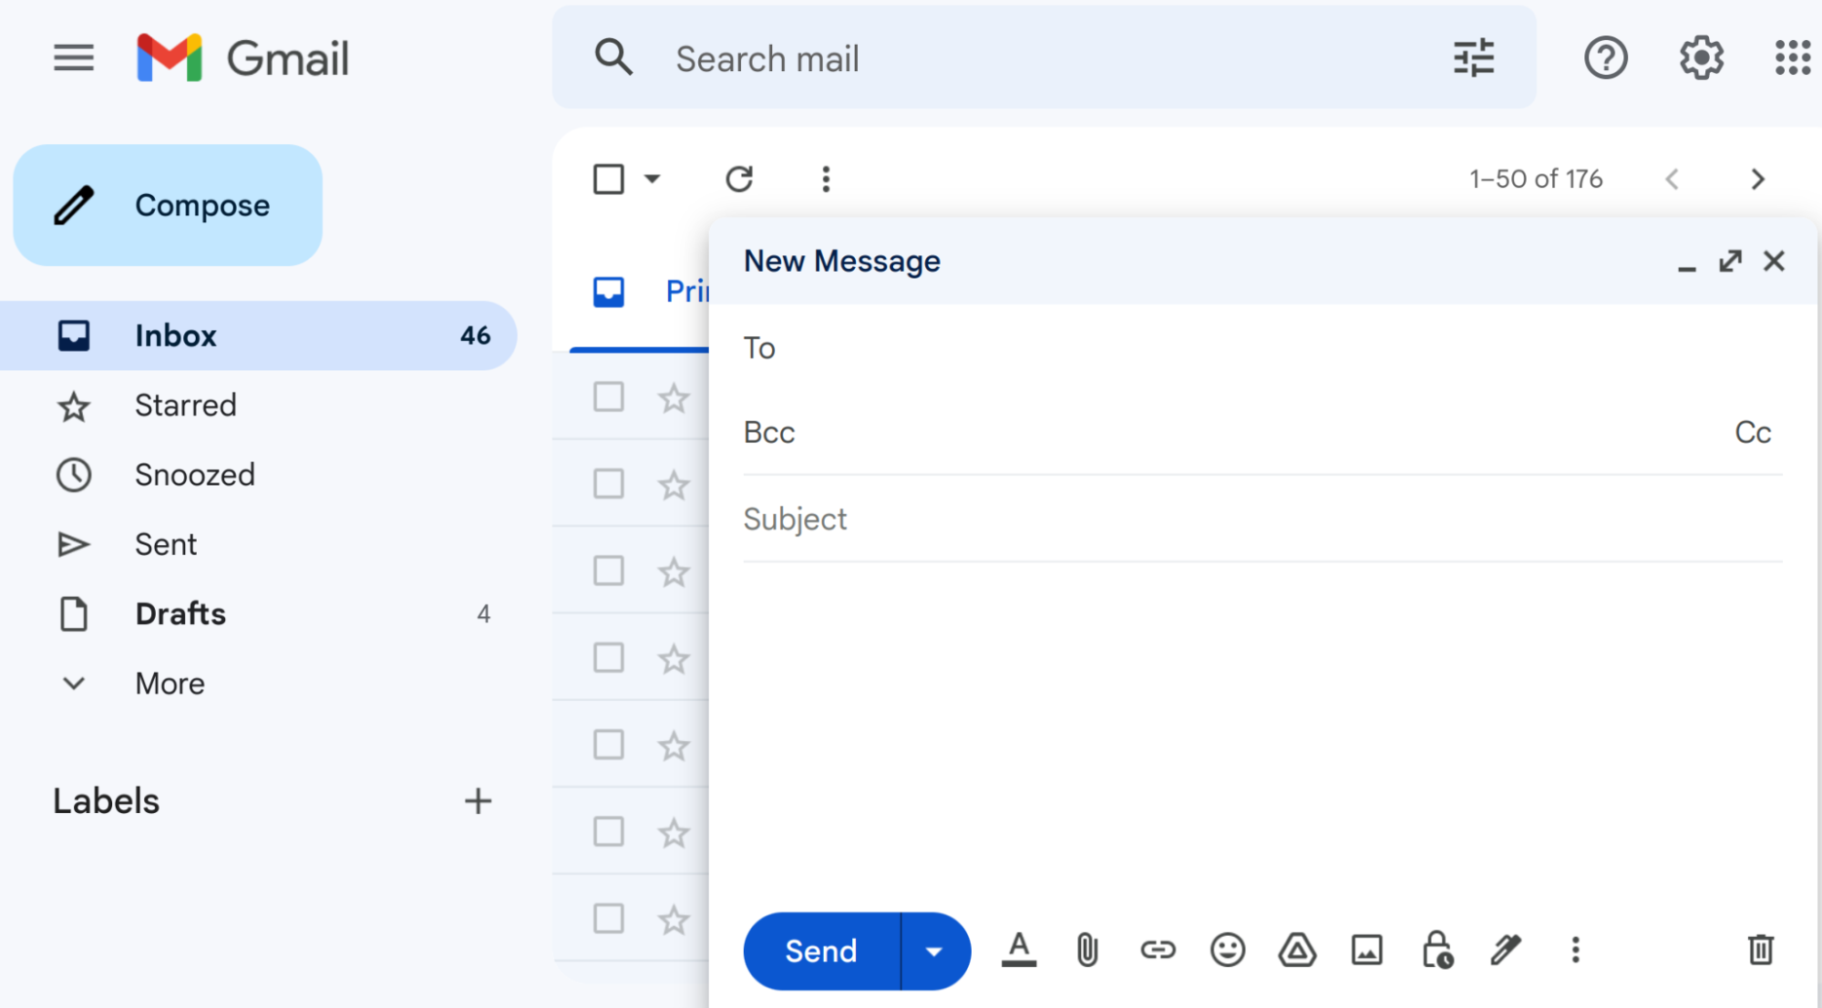Screen dimensions: 1822x1008
Task: Check the first email row checkbox
Action: 609,397
